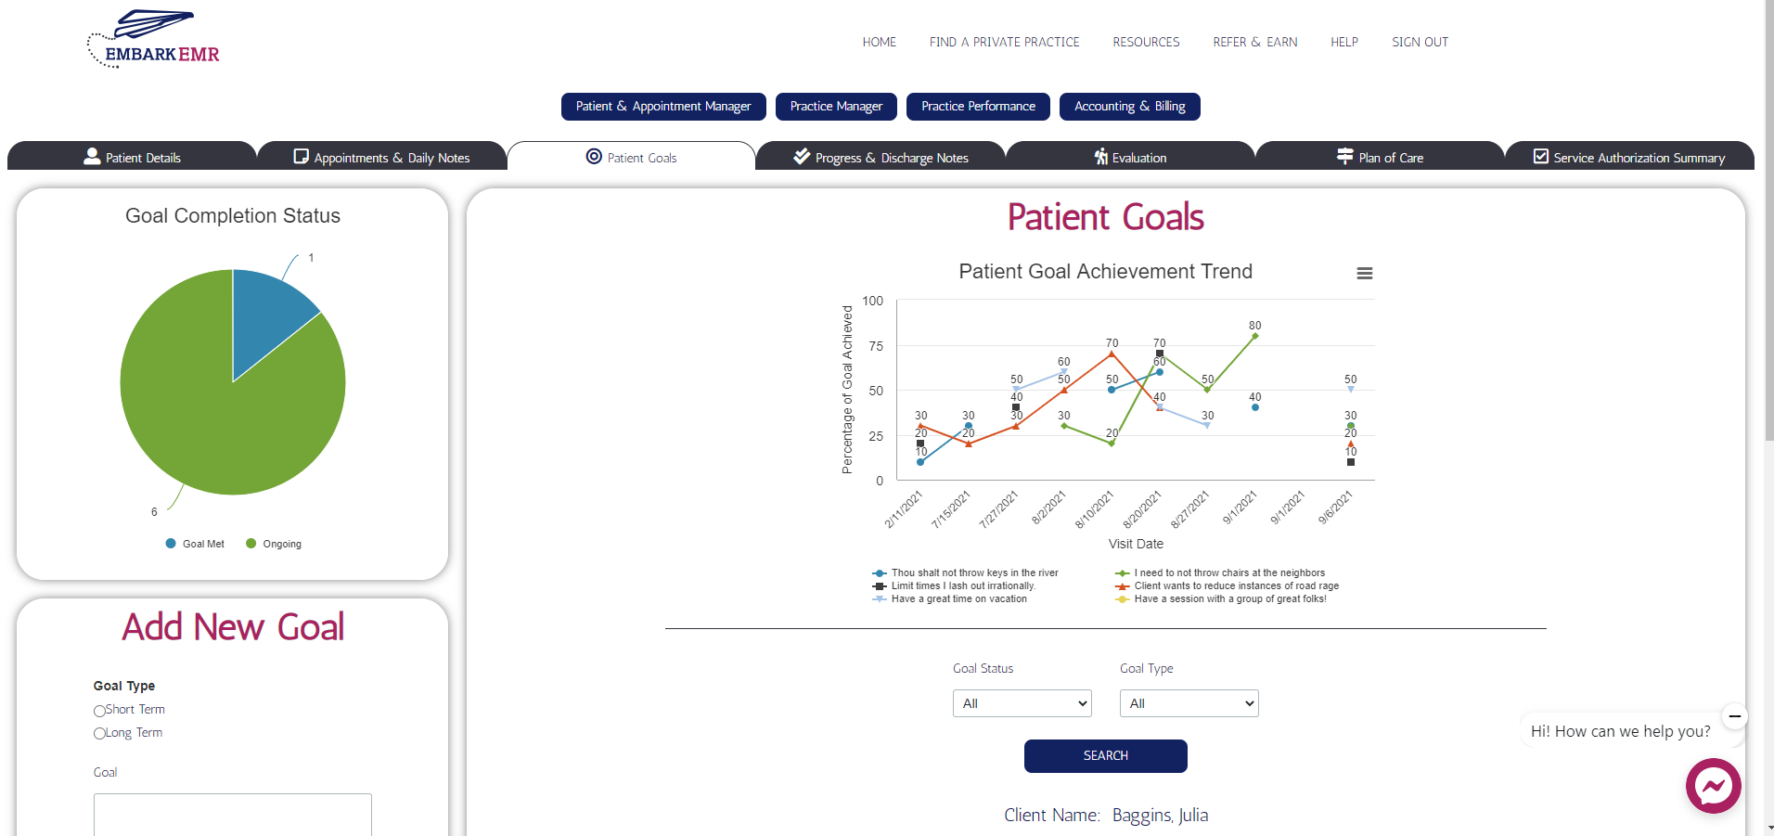1774x836 pixels.
Task: Open the chart export hamburger menu
Action: coord(1364,273)
